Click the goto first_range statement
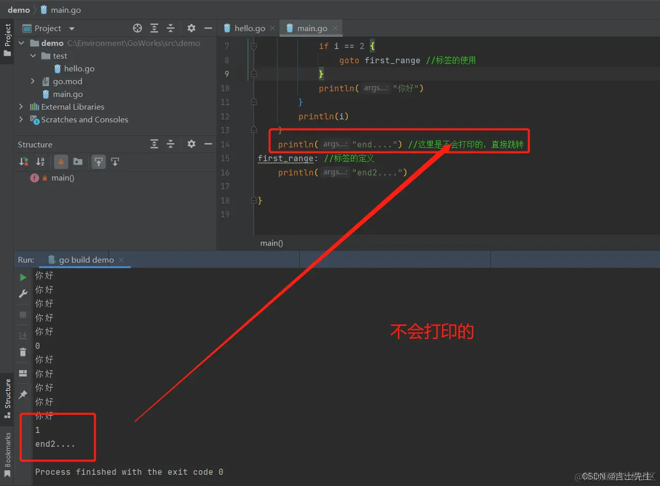Screen dimensions: 660x486 [379, 60]
